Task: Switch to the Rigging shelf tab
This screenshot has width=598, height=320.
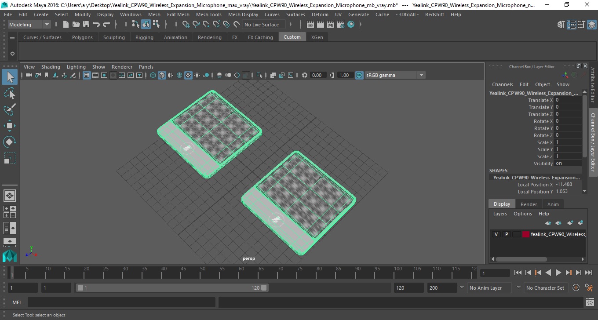Action: point(144,37)
